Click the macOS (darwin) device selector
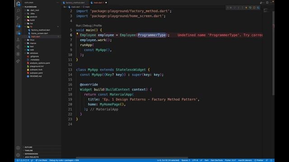The height and width of the screenshot is (162, 289). [245, 160]
